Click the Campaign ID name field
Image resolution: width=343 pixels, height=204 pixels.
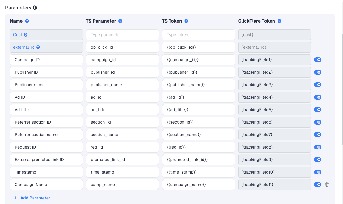pos(46,60)
